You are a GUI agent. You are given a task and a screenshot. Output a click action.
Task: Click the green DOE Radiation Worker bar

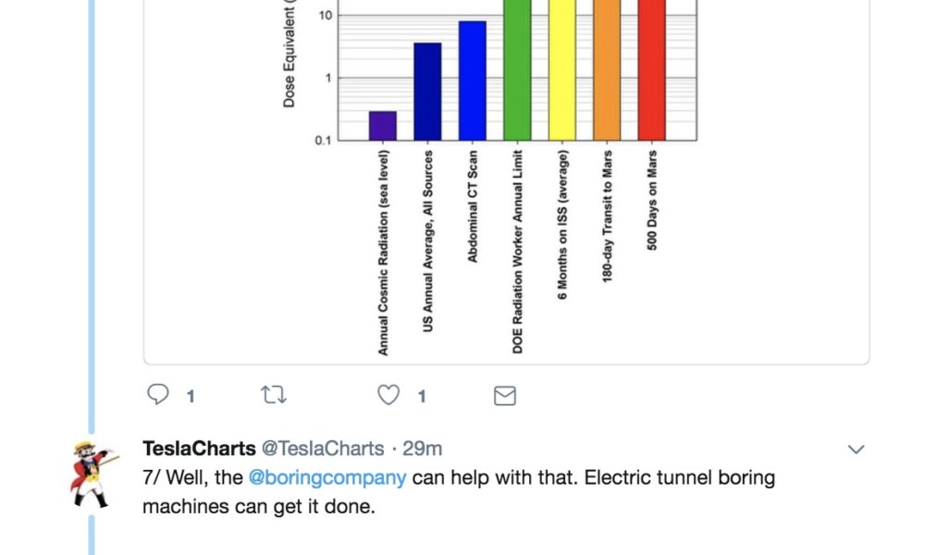pyautogui.click(x=517, y=70)
